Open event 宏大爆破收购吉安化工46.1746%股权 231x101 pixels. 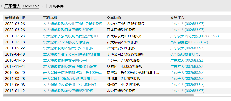(73, 24)
